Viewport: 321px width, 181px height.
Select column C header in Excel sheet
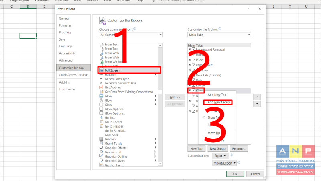tap(12, 6)
